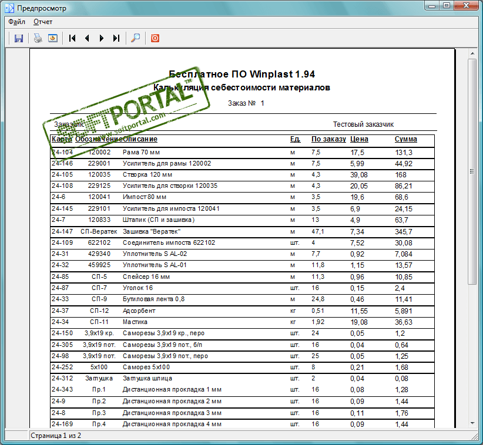Viewport: 483px width, 445px height.
Task: Click the Тестовый заказчик customer name
Action: (x=363, y=124)
